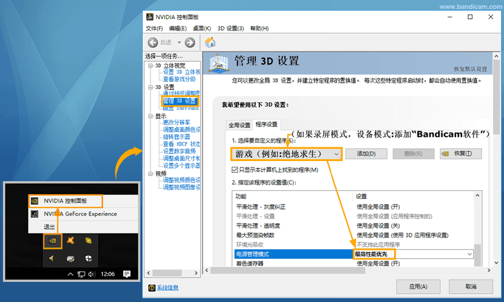This screenshot has height=302, width=504.
Task: Click the Home toolbar icon
Action: click(x=210, y=42)
